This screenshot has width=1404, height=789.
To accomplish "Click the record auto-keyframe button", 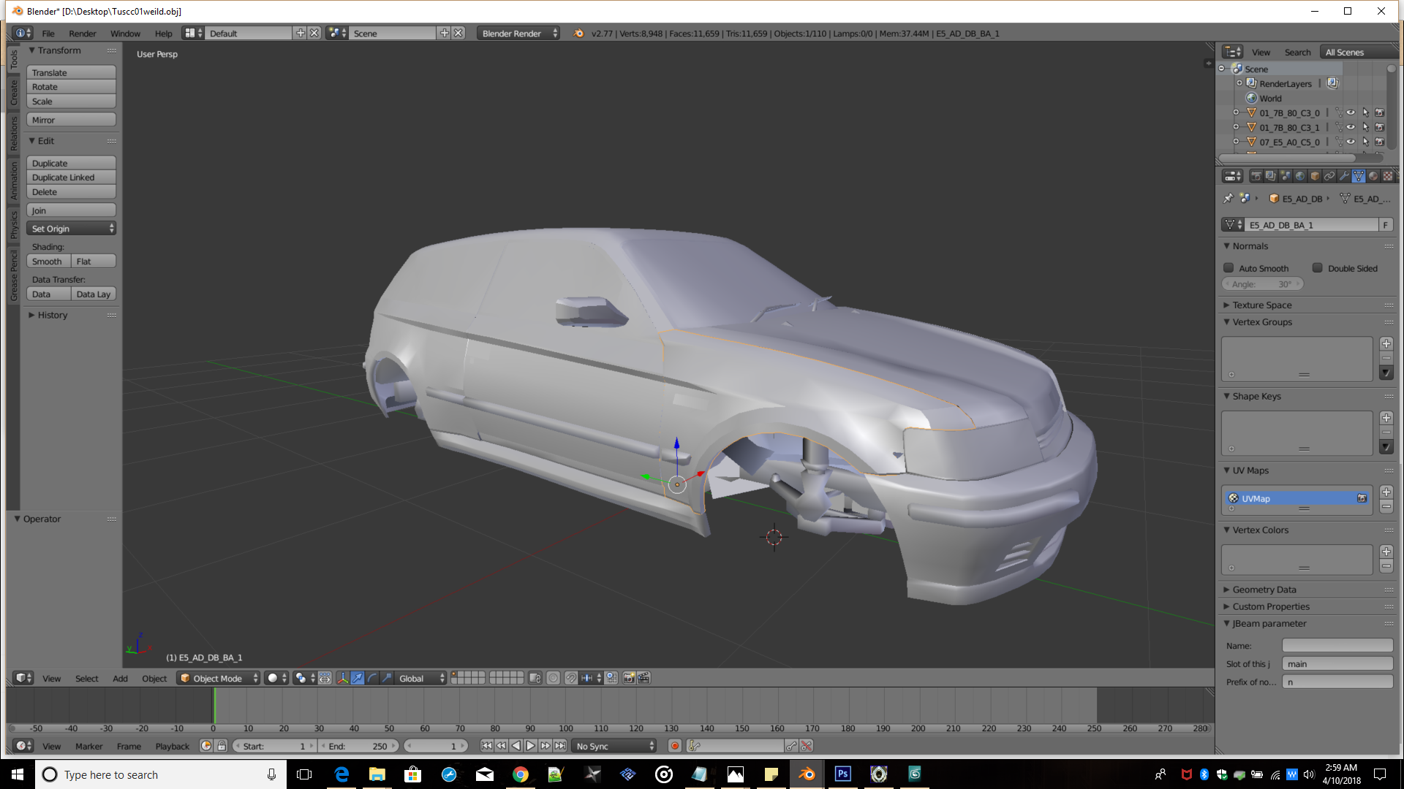I will (x=675, y=746).
